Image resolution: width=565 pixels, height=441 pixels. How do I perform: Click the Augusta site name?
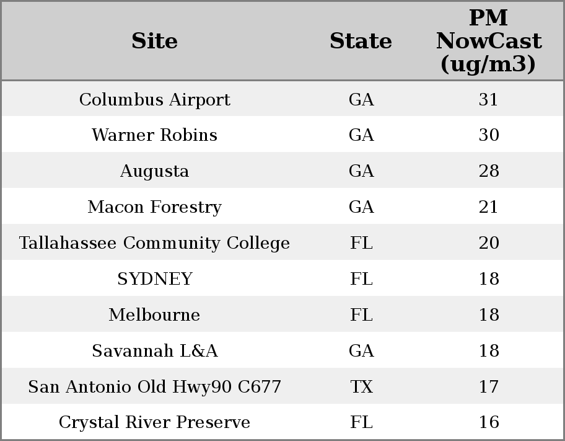(x=154, y=171)
